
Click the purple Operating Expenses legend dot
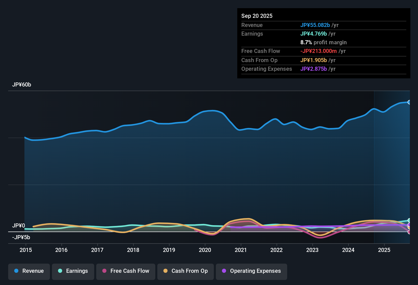click(224, 271)
